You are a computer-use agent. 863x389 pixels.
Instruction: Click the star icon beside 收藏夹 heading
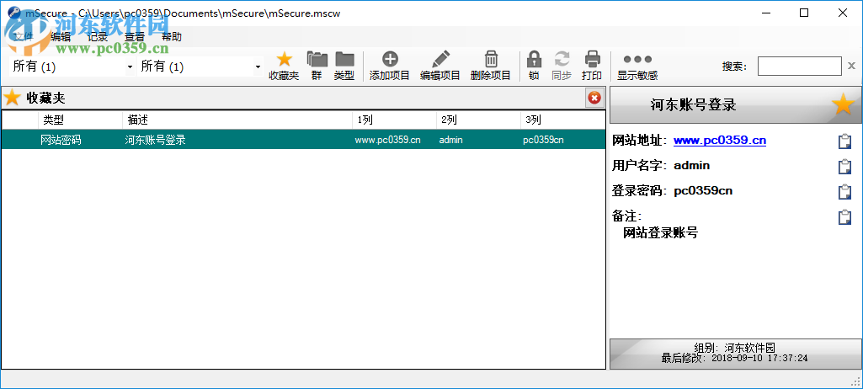tap(12, 98)
